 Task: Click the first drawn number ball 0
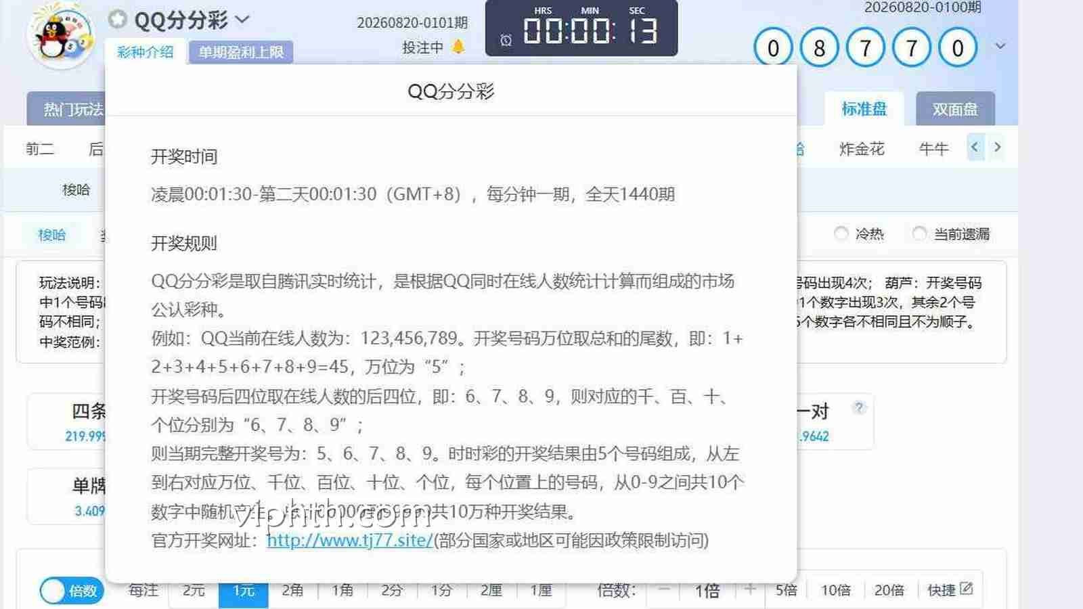click(x=773, y=47)
